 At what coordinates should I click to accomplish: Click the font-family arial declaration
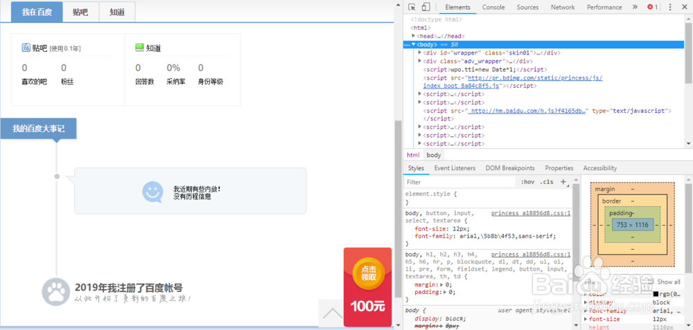pos(485,236)
